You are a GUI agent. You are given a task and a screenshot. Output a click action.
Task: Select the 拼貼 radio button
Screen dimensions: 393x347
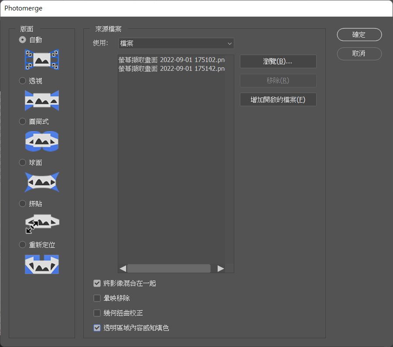coord(23,203)
